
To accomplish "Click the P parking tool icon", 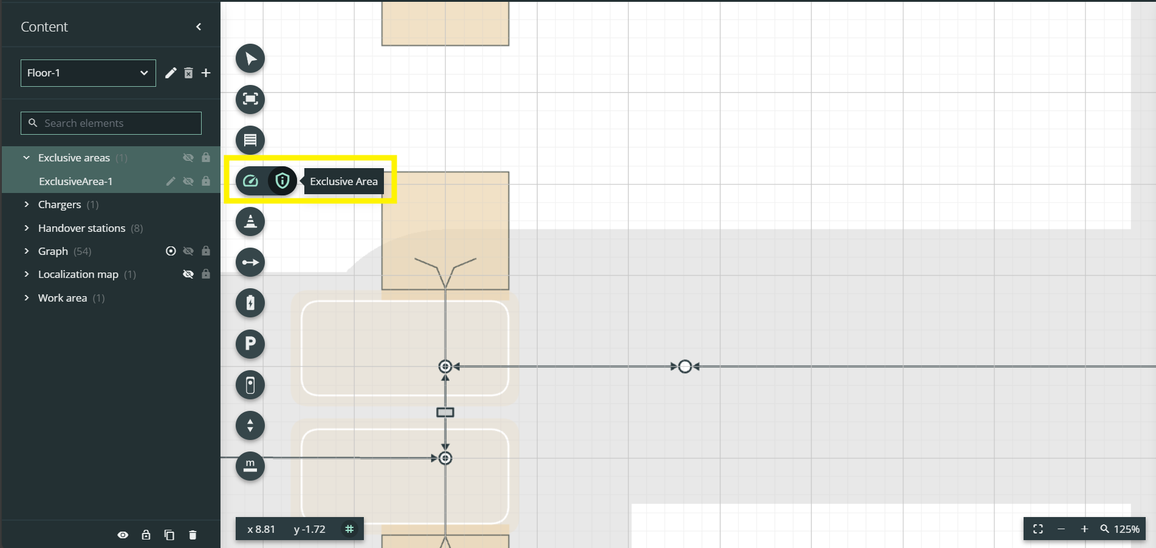I will pyautogui.click(x=250, y=344).
